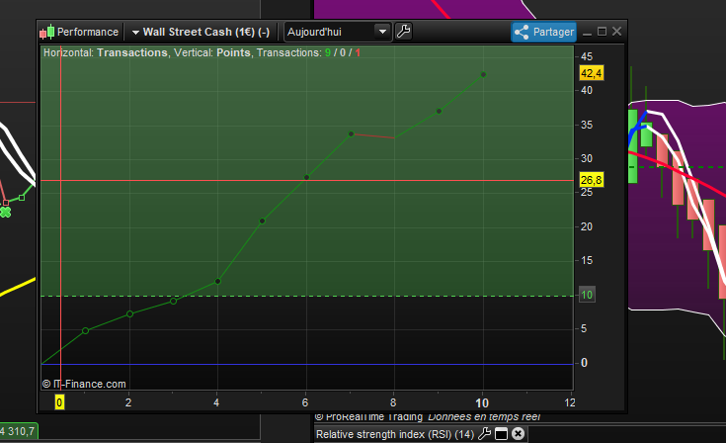Click the data point at transaction 6
The width and height of the screenshot is (726, 443).
click(x=306, y=177)
